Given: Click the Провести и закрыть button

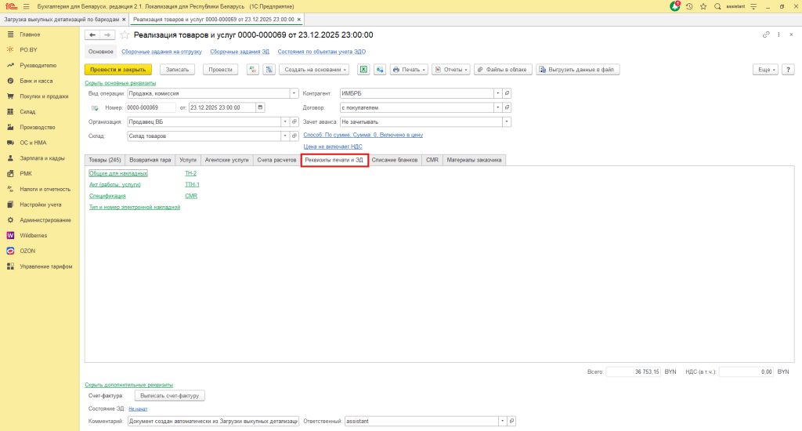Looking at the screenshot, I should (x=117, y=70).
